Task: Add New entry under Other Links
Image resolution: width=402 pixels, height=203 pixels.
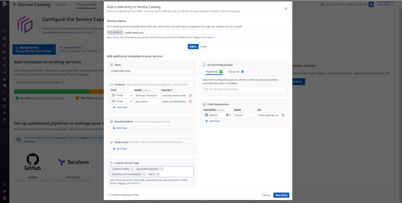Action: (x=120, y=148)
